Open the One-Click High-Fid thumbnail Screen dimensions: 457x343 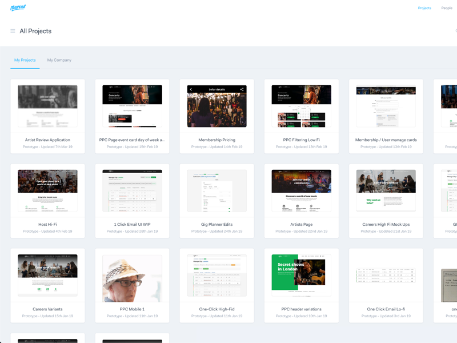pyautogui.click(x=217, y=276)
